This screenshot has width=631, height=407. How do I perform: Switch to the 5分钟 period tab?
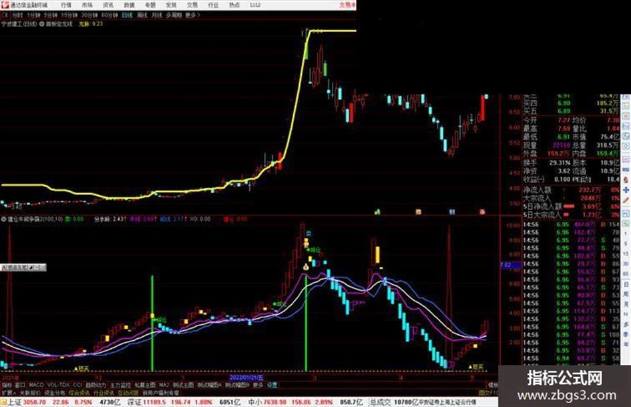(51, 15)
